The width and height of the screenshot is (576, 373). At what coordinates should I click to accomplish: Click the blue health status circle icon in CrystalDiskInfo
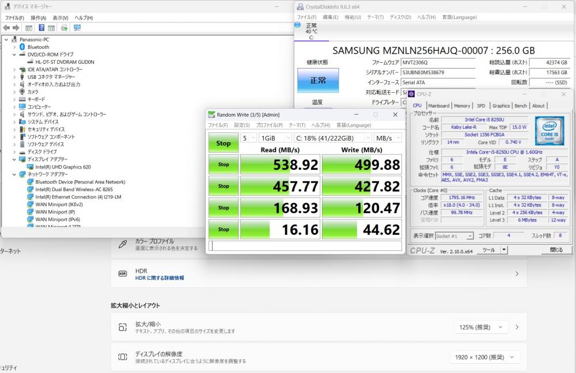tap(298, 25)
